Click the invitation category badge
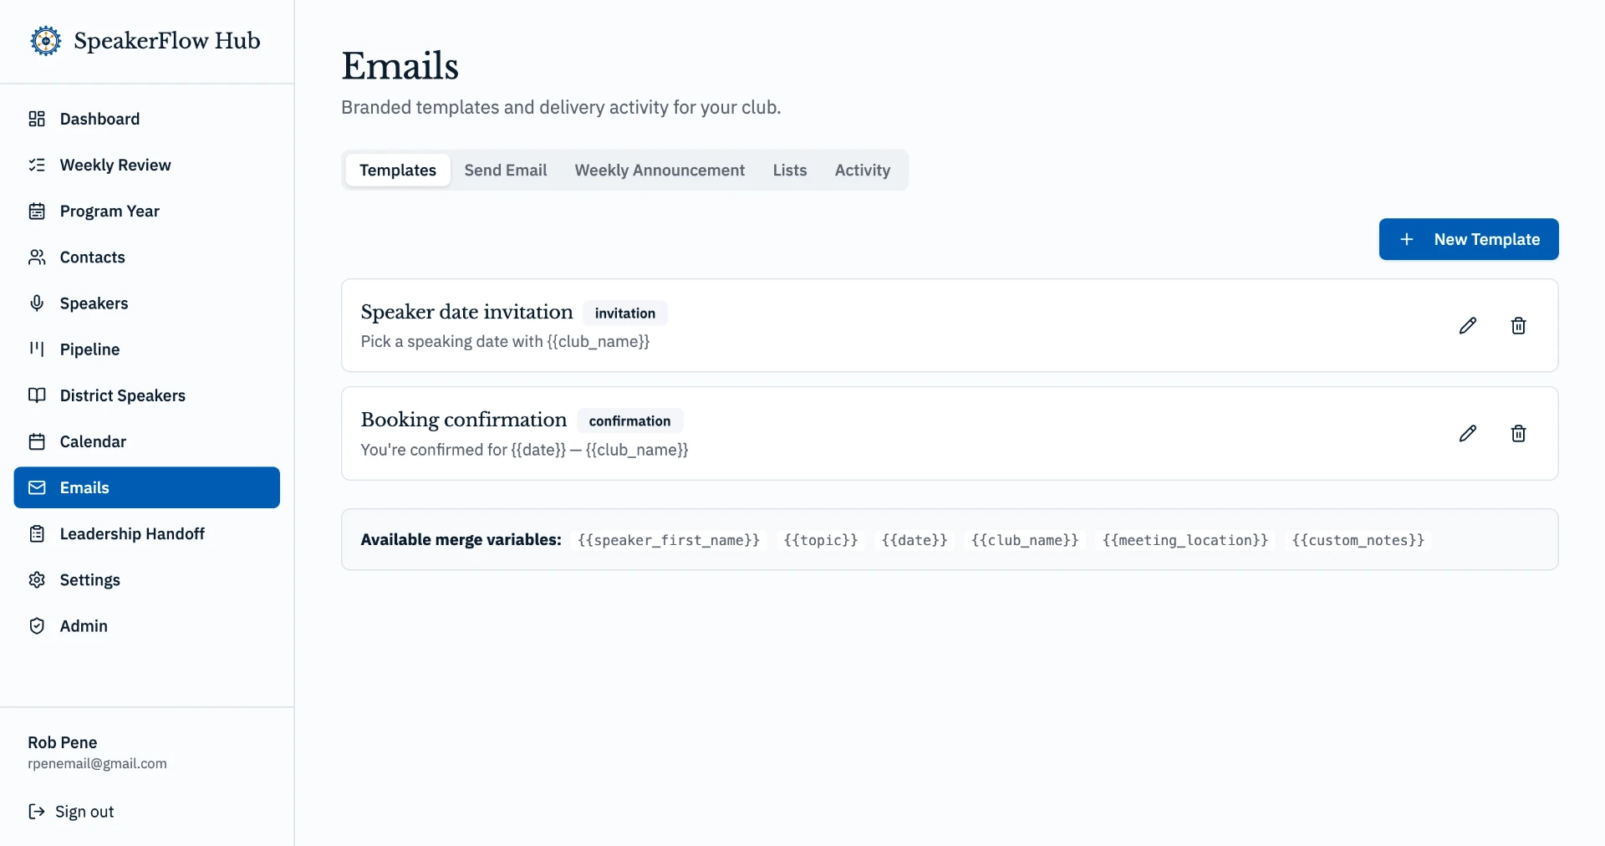The width and height of the screenshot is (1605, 846). tap(625, 313)
